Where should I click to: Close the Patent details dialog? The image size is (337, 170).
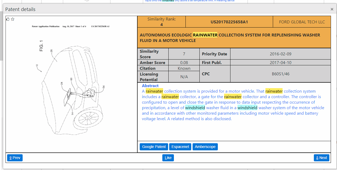coord(332,9)
